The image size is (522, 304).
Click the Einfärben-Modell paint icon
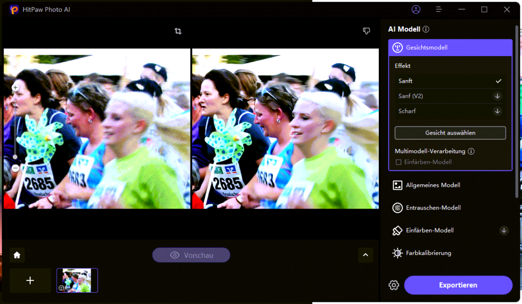[398, 231]
